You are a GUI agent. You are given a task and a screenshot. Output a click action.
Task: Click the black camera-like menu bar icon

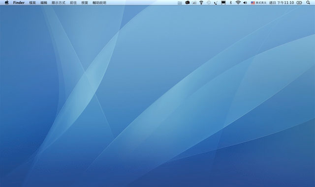tap(187, 2)
